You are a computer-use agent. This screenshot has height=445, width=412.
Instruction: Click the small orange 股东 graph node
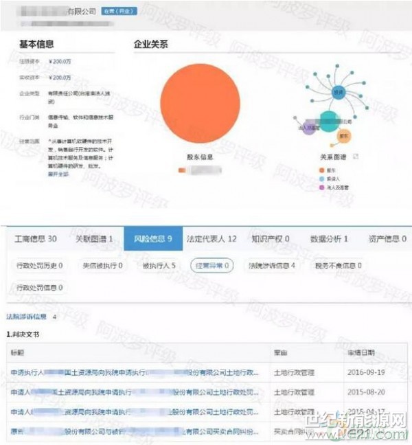(x=343, y=136)
